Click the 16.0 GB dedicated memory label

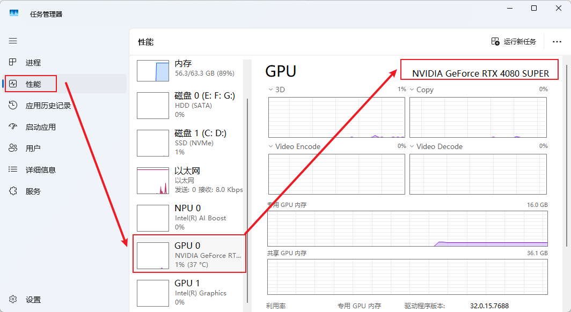pos(537,205)
